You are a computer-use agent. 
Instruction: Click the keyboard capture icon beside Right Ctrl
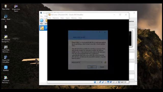[119, 82]
